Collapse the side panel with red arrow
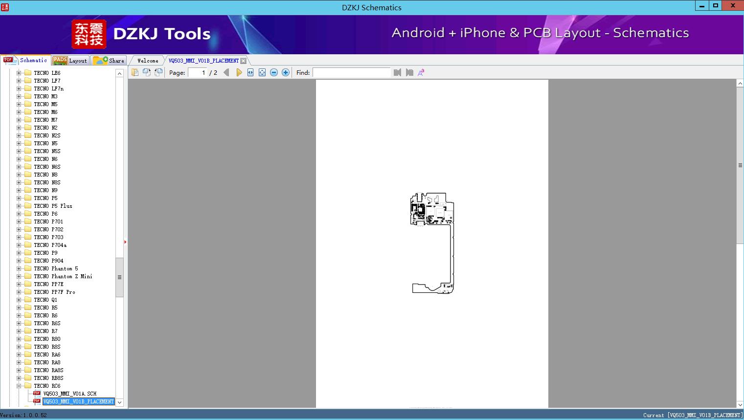Screen dimensions: 744x420 point(125,242)
